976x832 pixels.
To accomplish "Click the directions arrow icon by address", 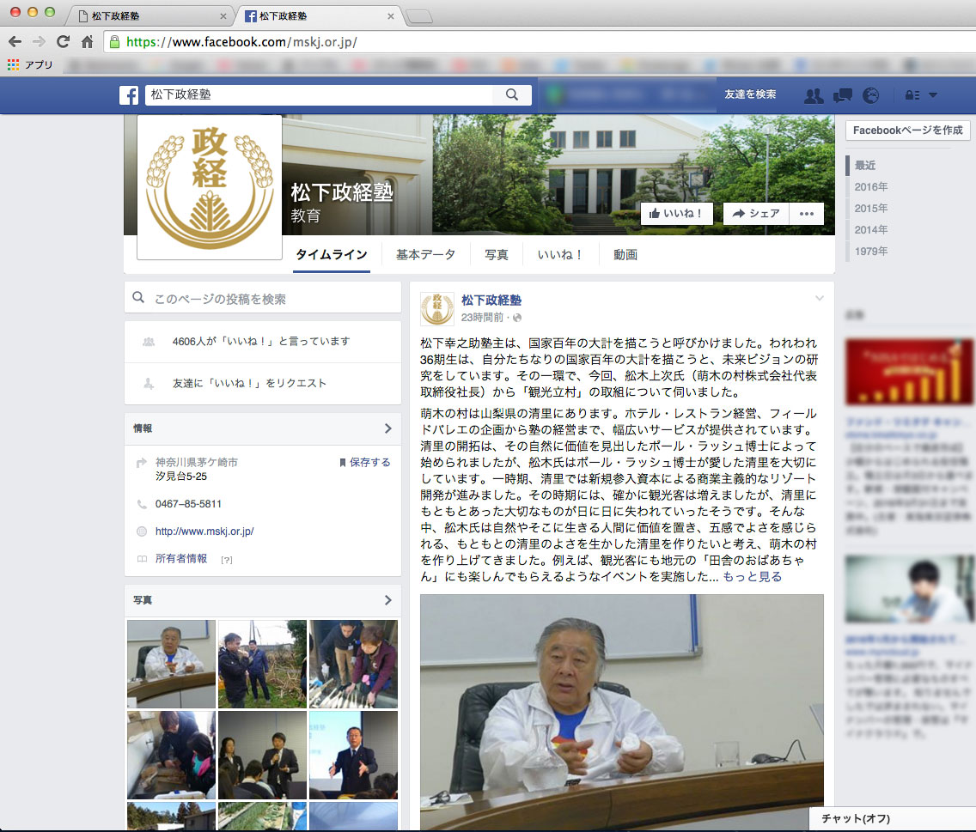I will 142,462.
